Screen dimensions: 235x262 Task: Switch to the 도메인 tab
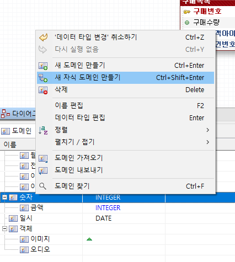point(17,131)
